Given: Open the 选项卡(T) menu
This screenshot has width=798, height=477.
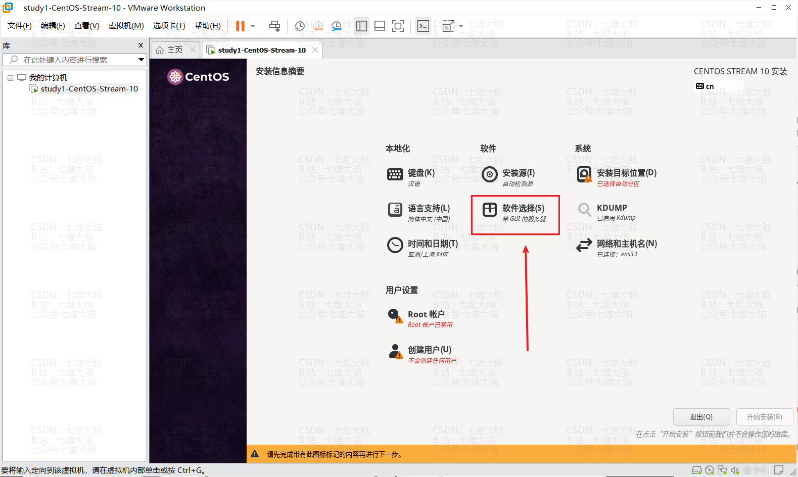Looking at the screenshot, I should pos(169,26).
